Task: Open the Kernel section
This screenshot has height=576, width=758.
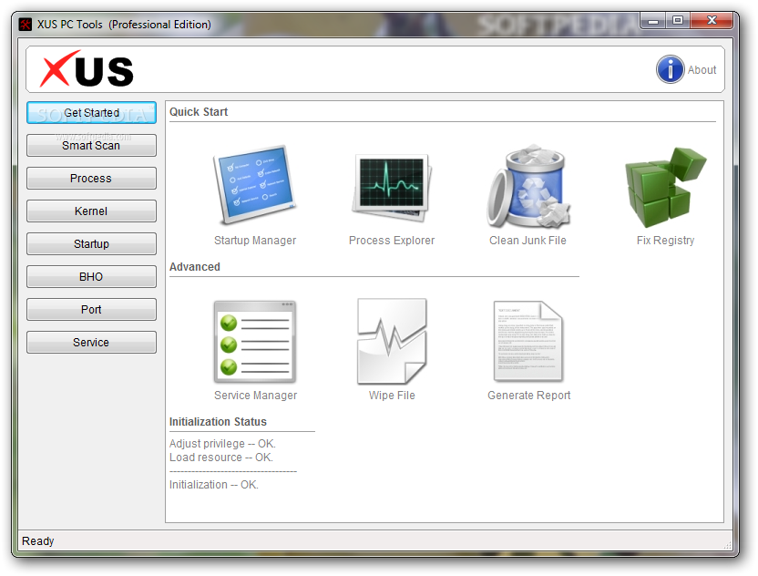Action: 91,211
